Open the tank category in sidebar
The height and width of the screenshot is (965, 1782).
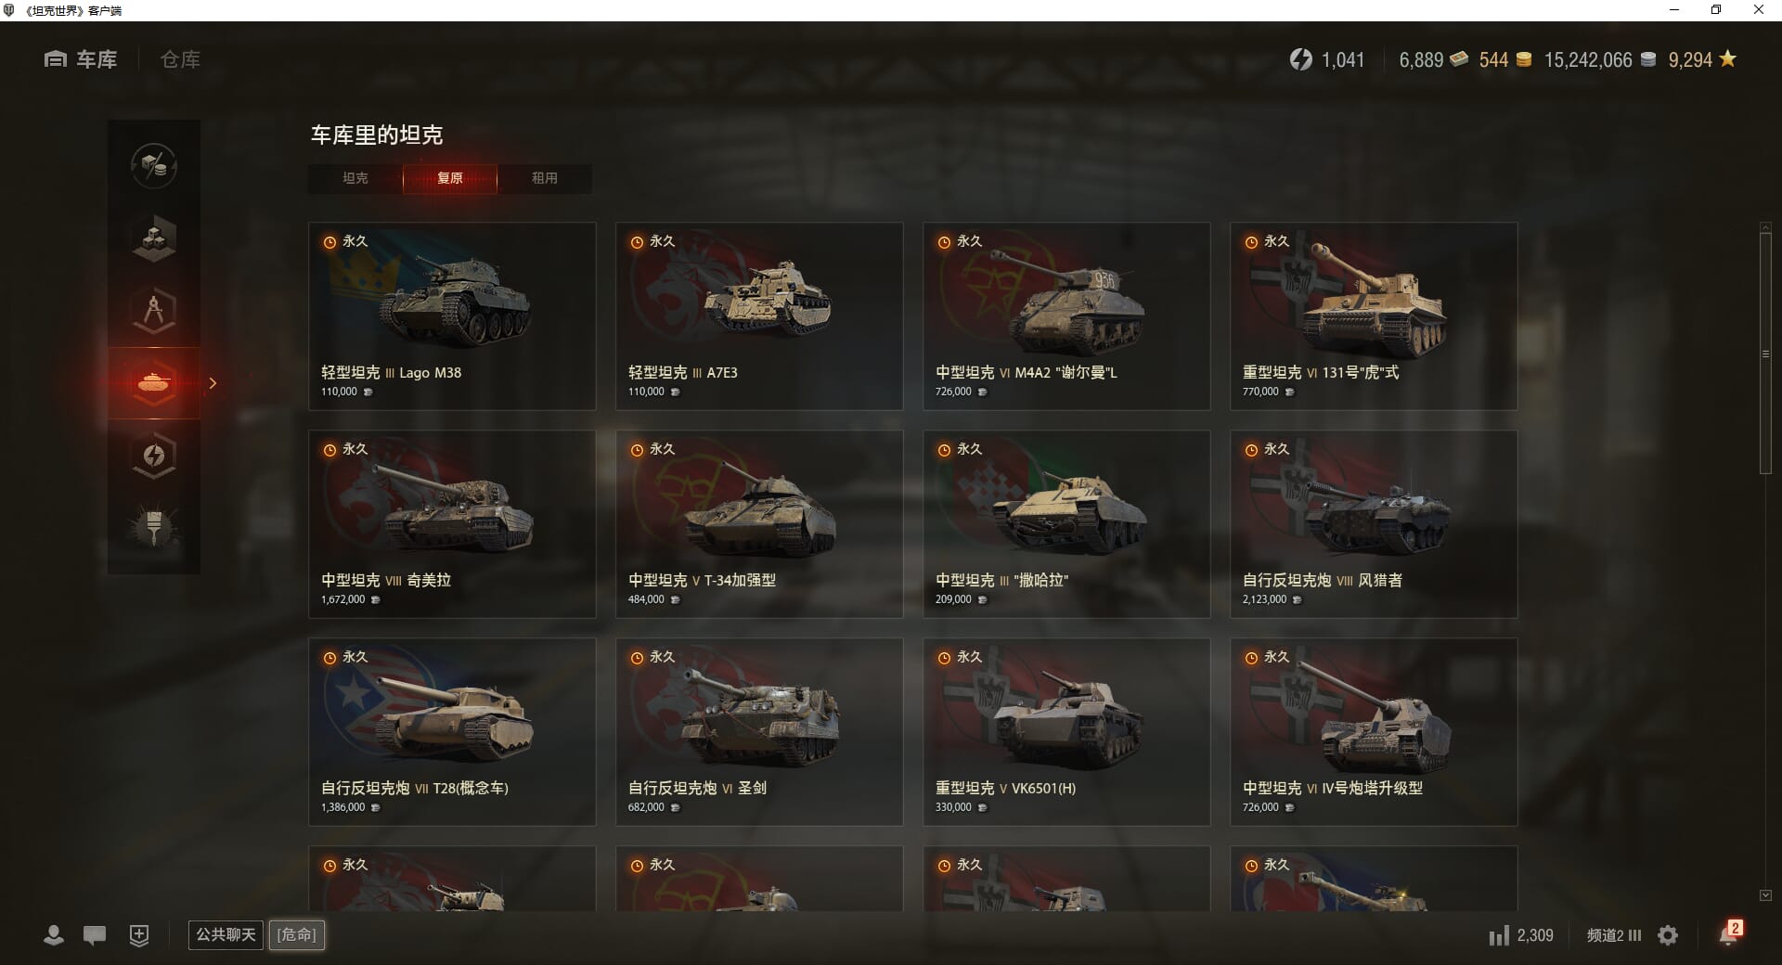154,383
